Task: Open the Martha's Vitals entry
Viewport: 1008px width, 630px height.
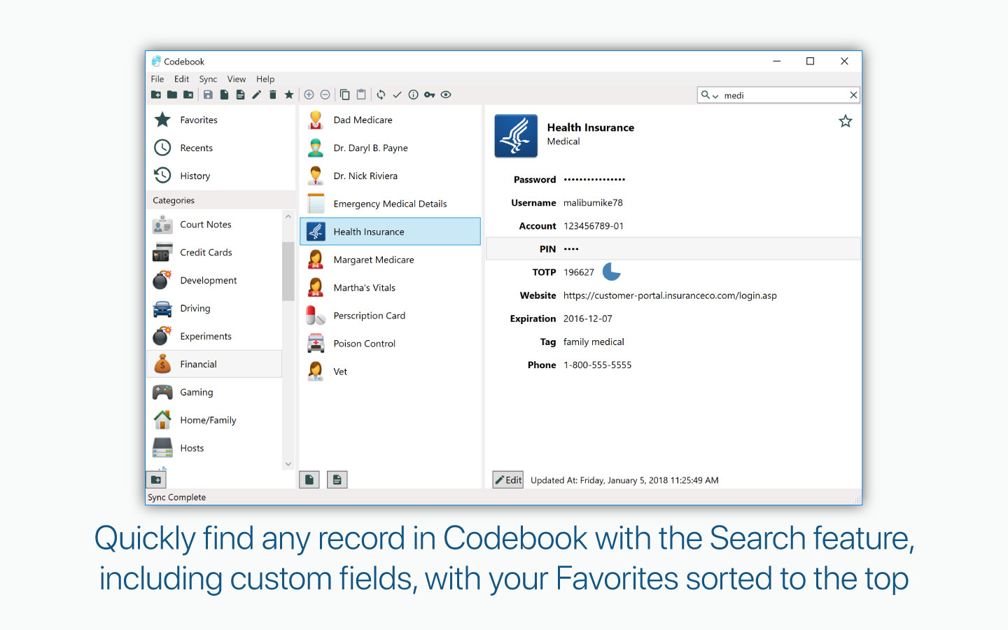Action: (391, 288)
